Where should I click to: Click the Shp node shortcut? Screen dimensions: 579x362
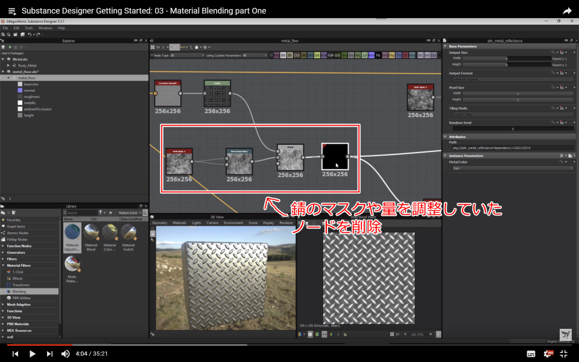click(392, 55)
